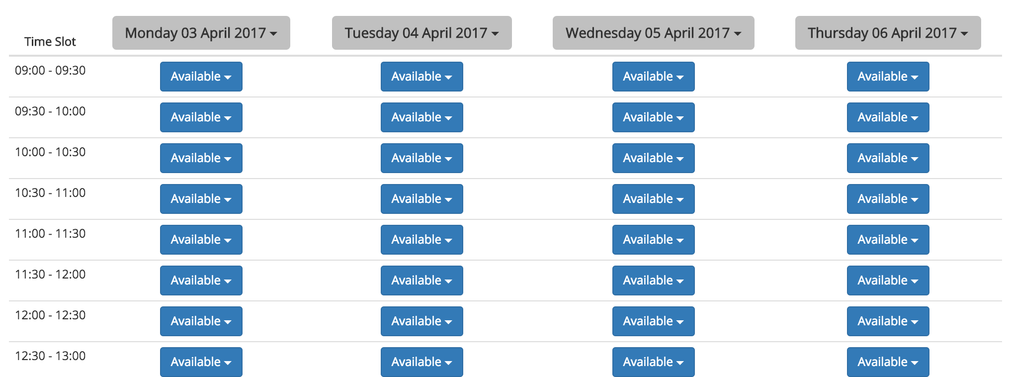Select Wednesday 09:30 - 10:00 Available button
The image size is (1009, 377).
[x=654, y=117]
